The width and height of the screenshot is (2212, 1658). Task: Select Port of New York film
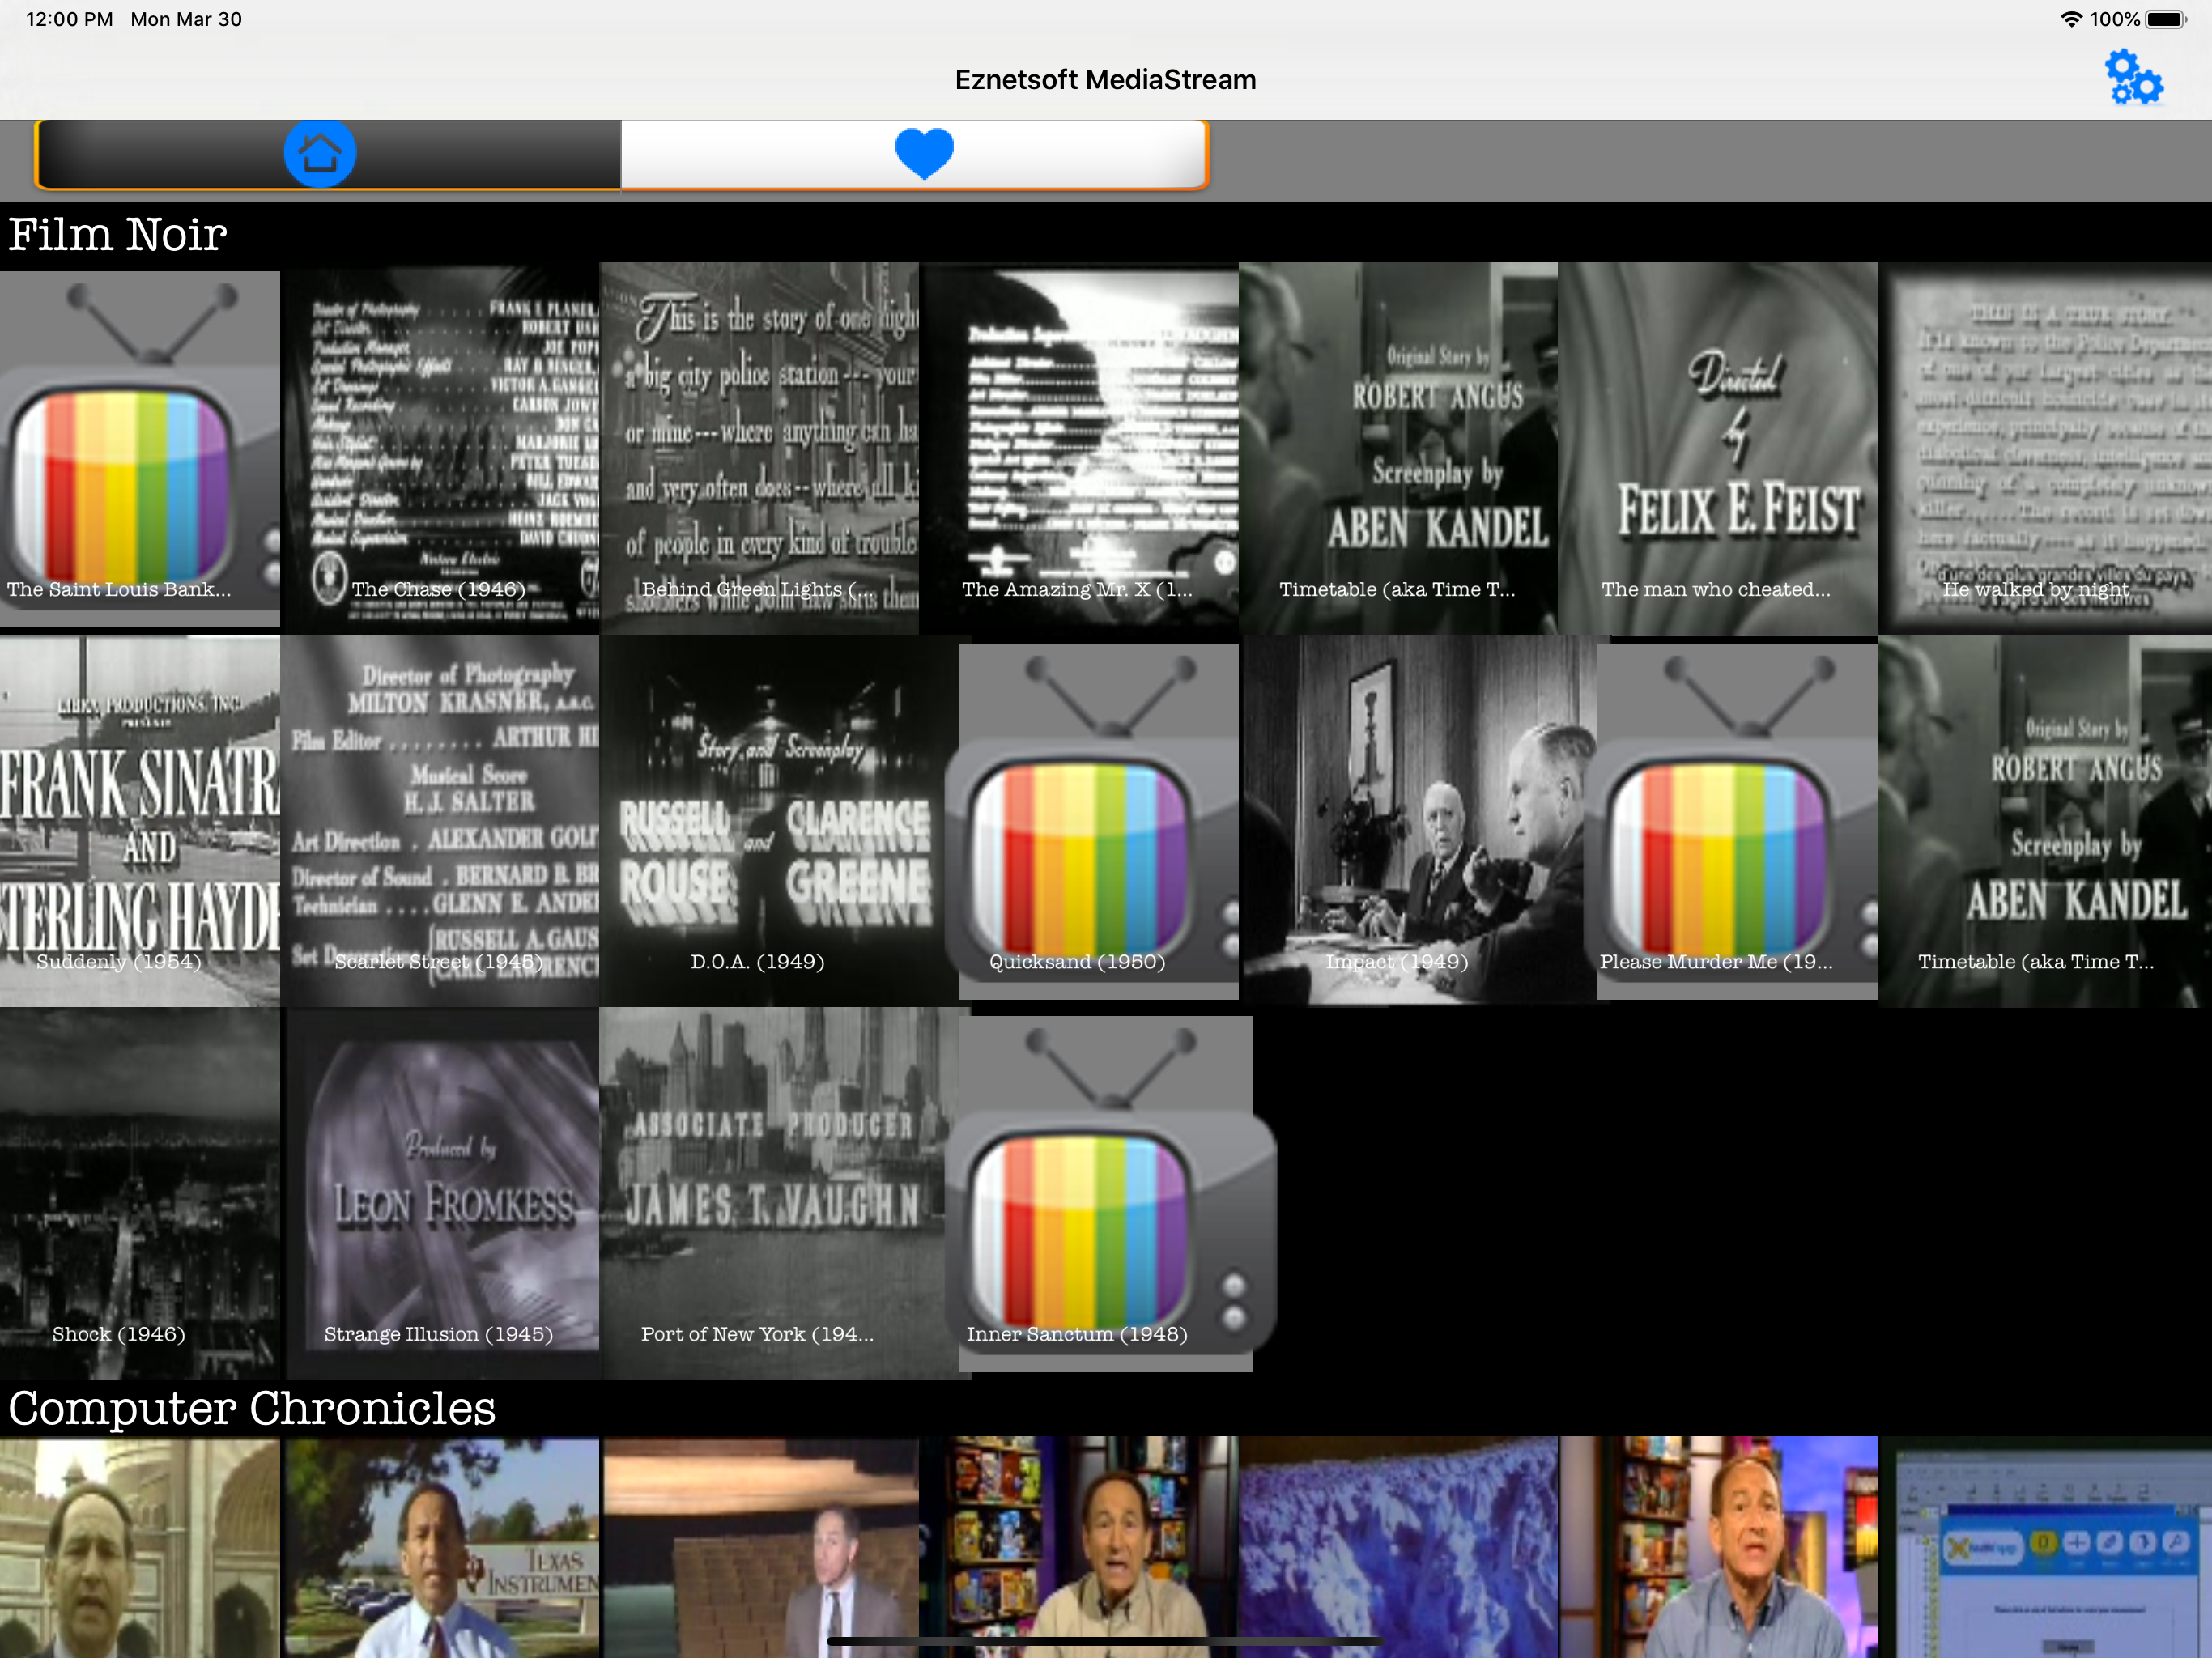779,1193
